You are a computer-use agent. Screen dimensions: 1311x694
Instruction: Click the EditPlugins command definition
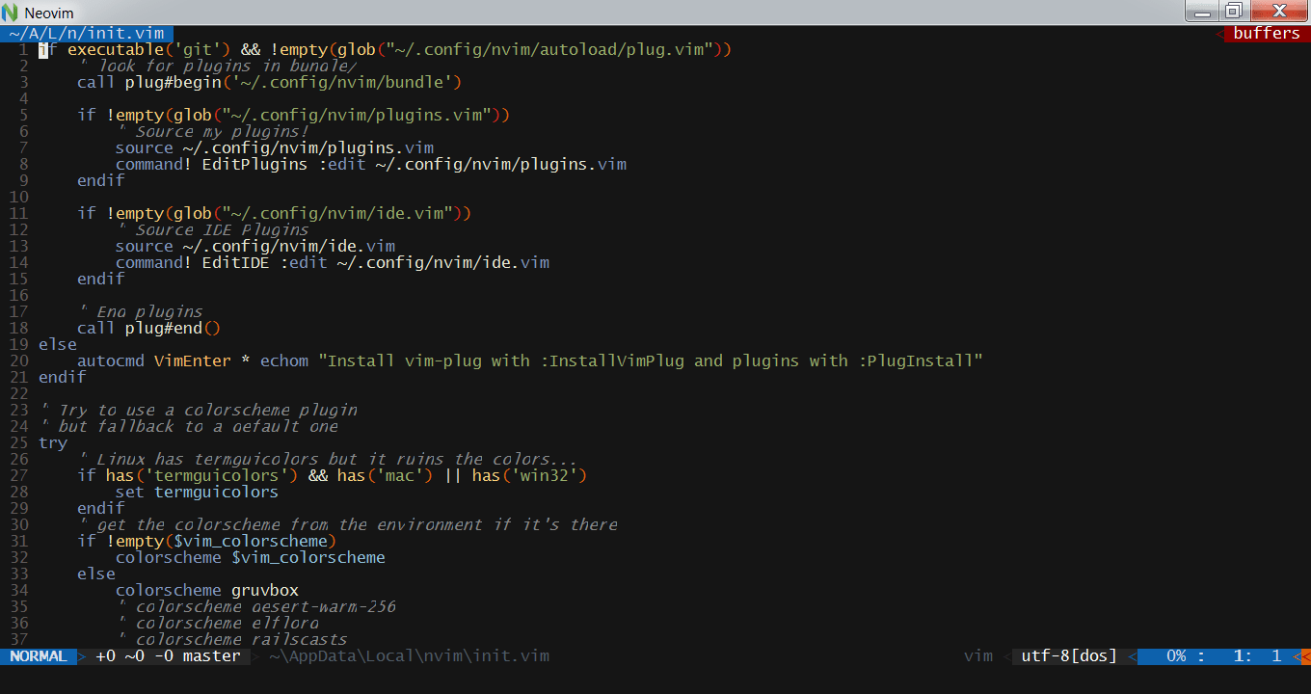[x=254, y=164]
